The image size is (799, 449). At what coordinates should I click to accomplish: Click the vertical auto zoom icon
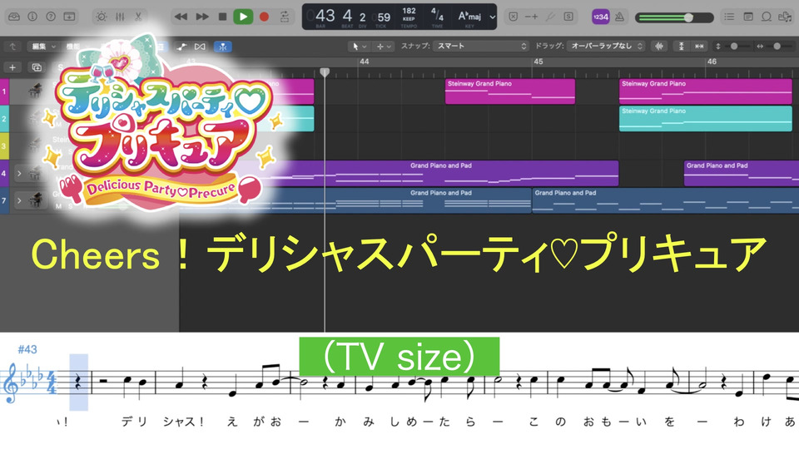[x=681, y=47]
